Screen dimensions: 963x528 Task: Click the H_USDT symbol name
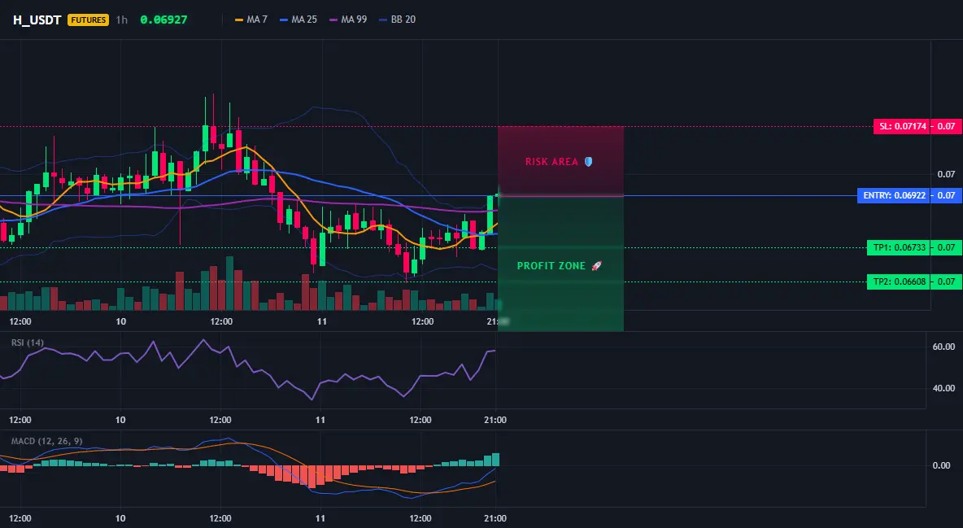pyautogui.click(x=37, y=20)
